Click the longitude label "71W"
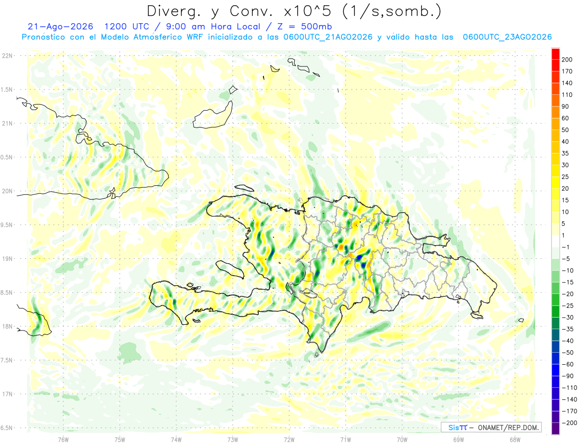This screenshot has height=446, width=578. (345, 439)
